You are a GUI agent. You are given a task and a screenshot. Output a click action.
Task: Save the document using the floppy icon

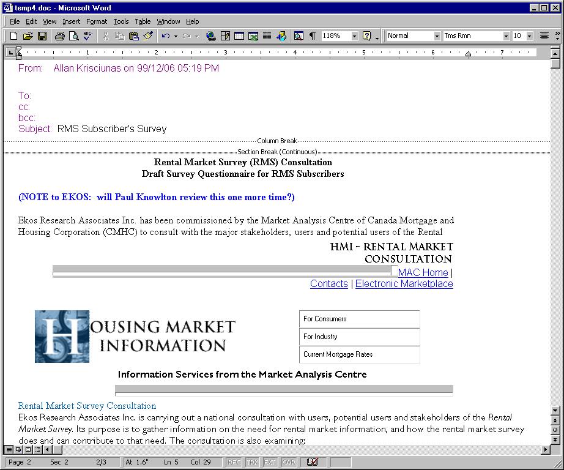click(x=42, y=36)
